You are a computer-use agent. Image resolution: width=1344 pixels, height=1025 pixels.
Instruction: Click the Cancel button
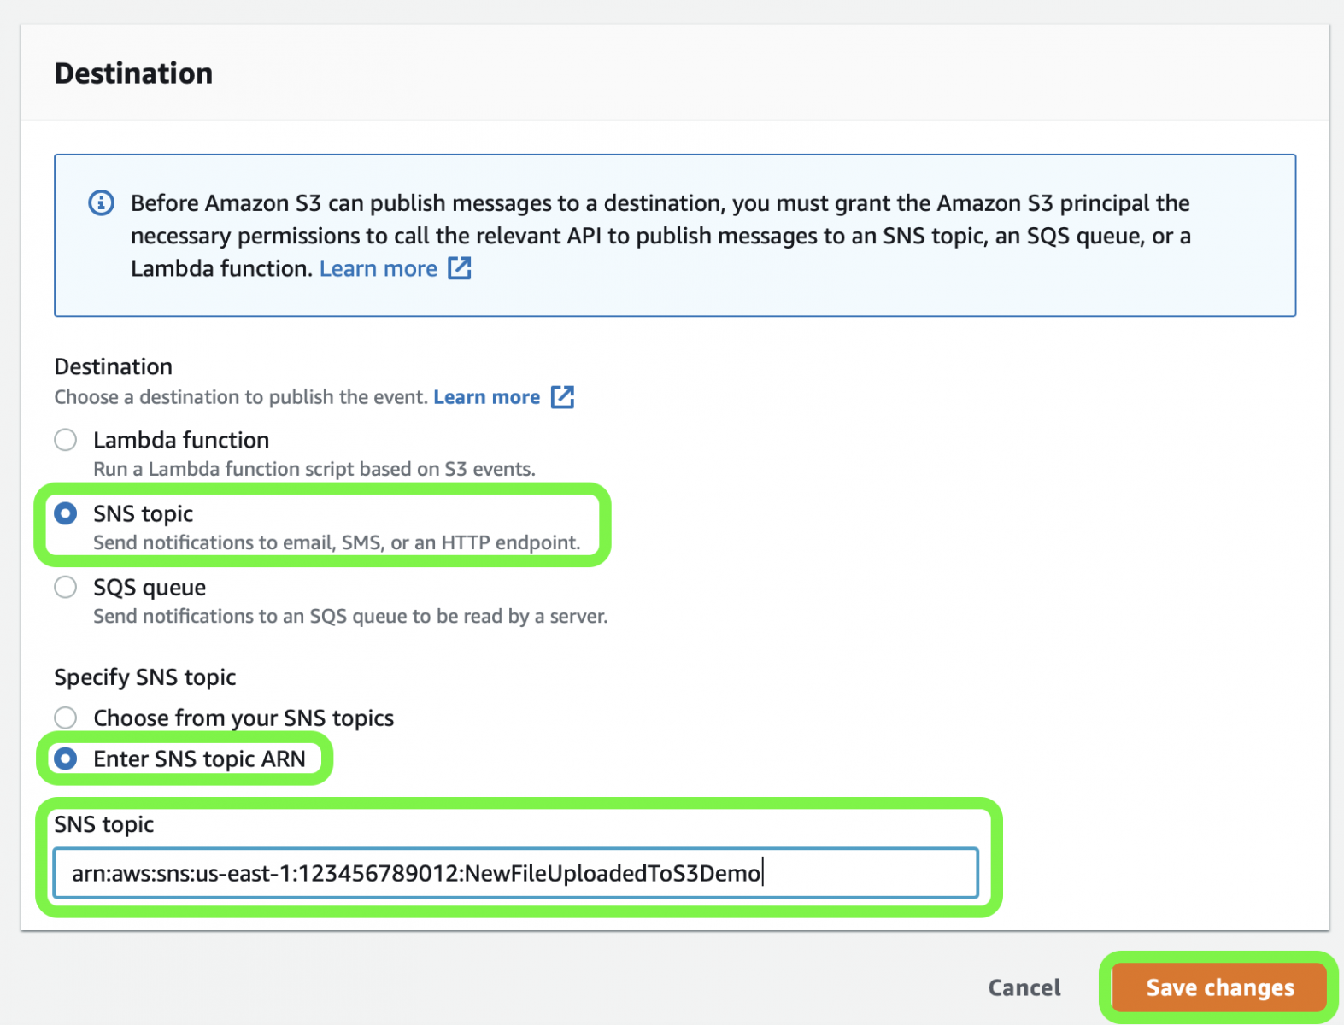click(x=1024, y=987)
